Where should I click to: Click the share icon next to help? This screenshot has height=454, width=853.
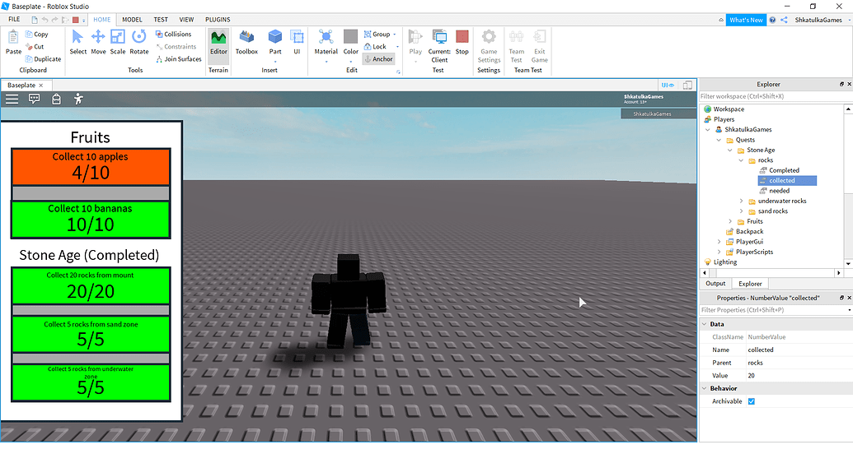point(784,20)
